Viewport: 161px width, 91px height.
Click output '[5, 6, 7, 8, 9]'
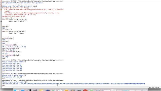[x=8, y=50]
